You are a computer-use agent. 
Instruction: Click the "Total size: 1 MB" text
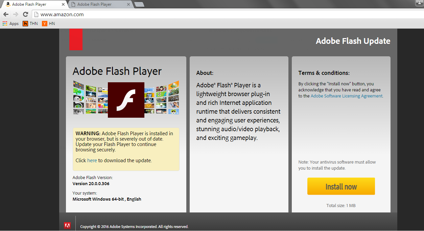[341, 205]
